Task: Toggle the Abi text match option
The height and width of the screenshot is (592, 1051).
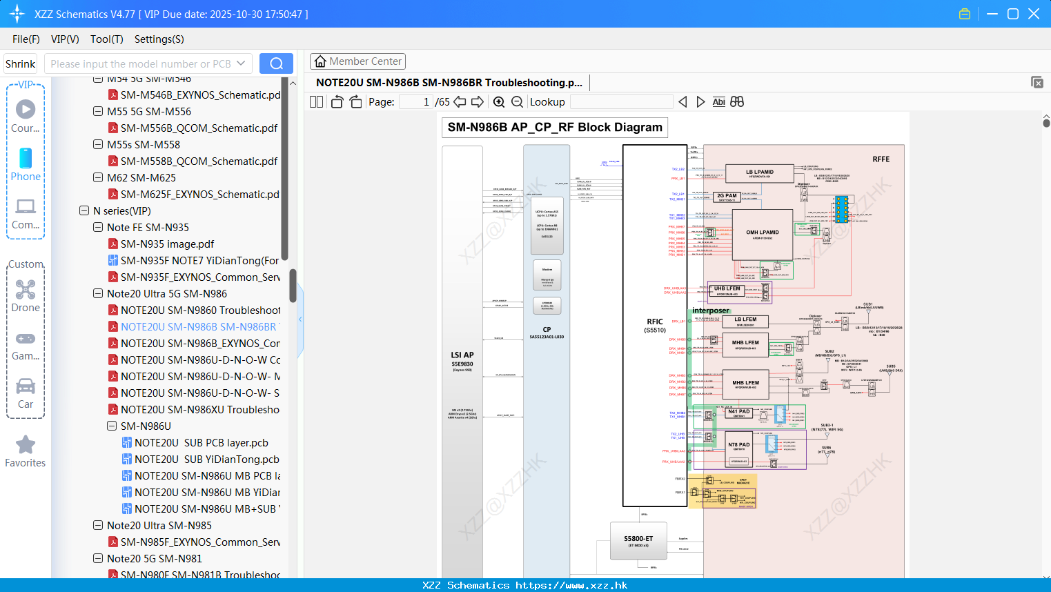Action: (x=718, y=101)
